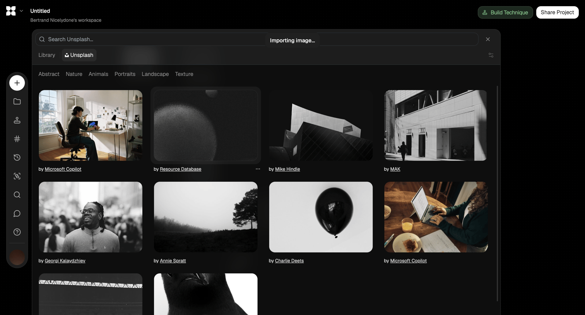
Task: Click the results vertical scrollbar
Action: coord(497,193)
